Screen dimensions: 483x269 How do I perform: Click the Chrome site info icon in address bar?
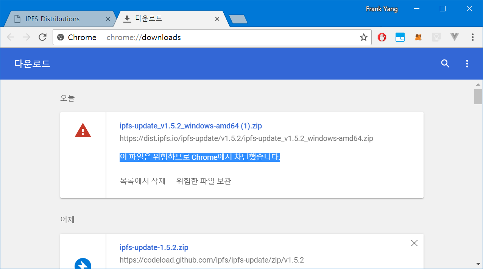(60, 37)
